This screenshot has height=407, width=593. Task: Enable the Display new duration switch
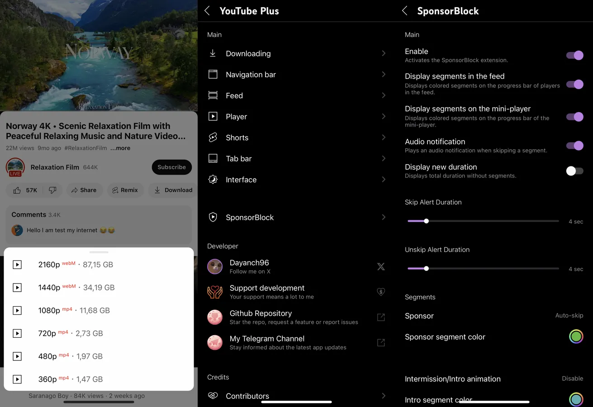(575, 171)
